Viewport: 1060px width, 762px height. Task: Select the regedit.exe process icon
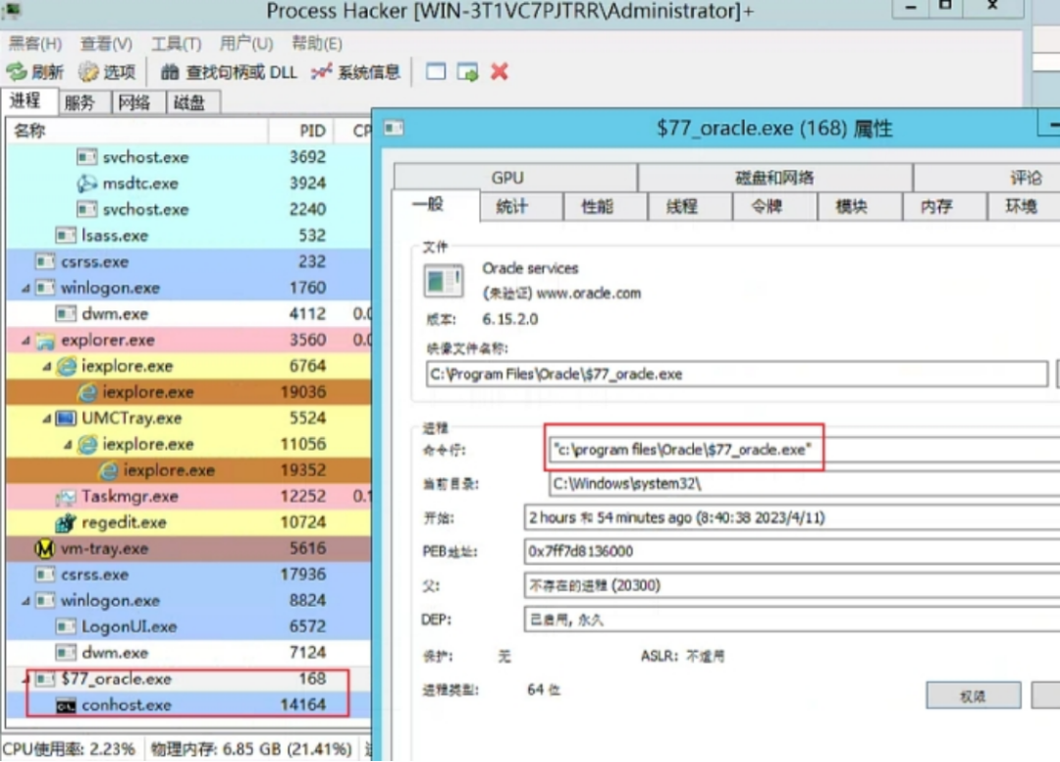[67, 522]
